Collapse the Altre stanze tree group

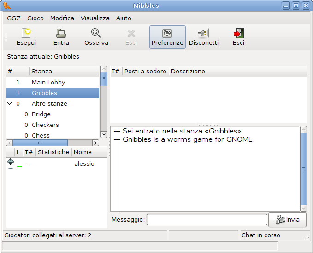point(9,103)
